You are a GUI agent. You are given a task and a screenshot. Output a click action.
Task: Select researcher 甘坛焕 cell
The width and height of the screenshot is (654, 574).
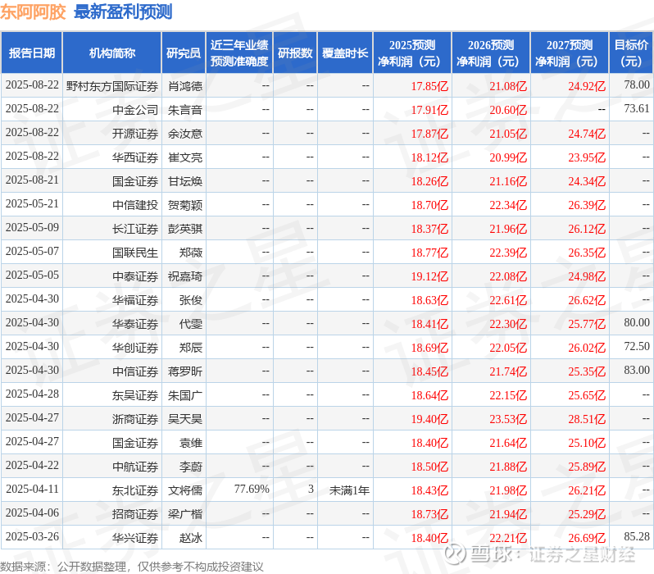185,181
